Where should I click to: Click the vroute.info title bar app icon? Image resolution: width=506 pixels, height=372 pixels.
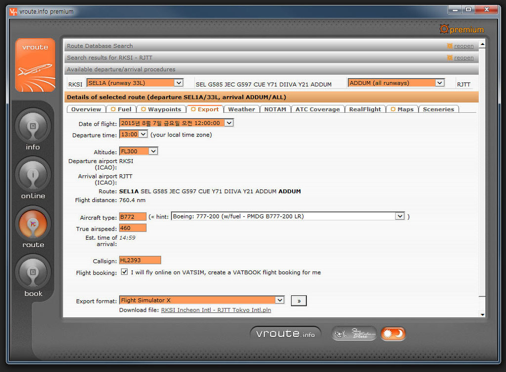click(x=13, y=12)
